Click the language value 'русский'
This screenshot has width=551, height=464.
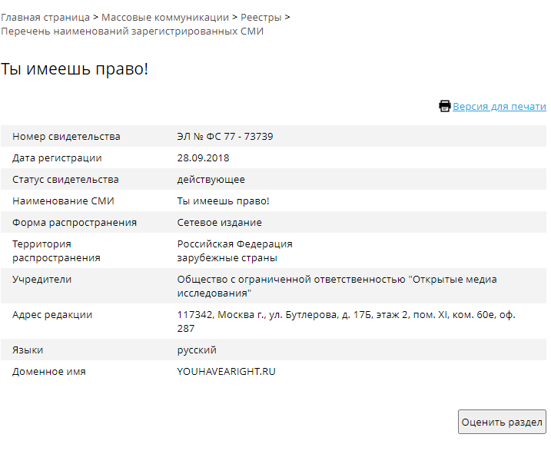[197, 350]
